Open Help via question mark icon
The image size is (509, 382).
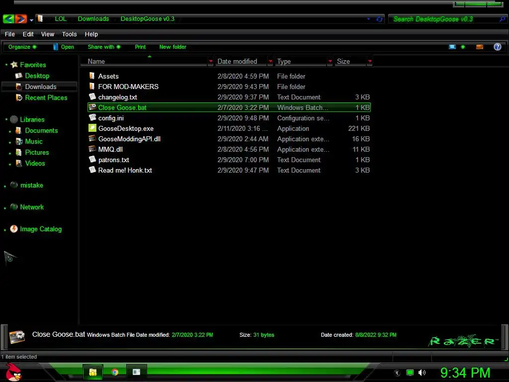click(497, 47)
